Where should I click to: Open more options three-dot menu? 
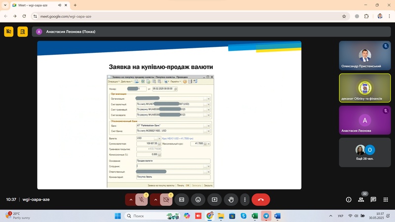coord(244,200)
